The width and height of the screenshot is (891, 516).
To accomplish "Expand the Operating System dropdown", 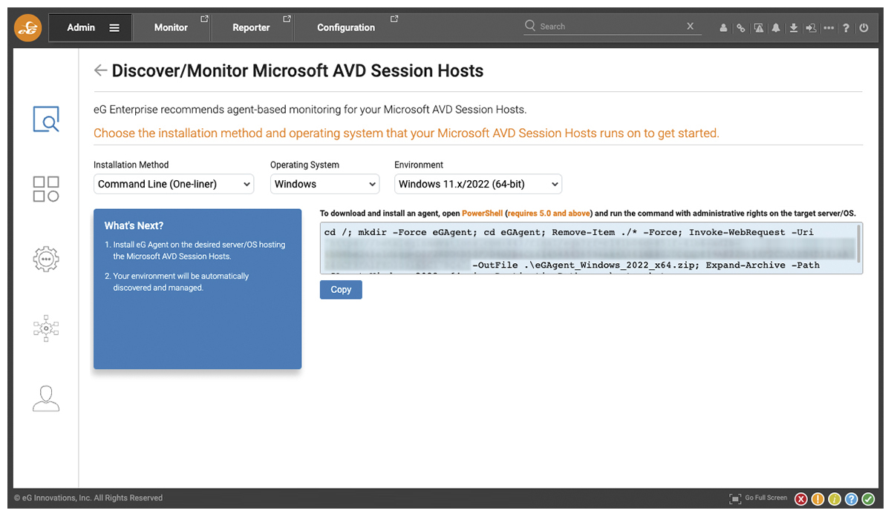I will (x=324, y=184).
